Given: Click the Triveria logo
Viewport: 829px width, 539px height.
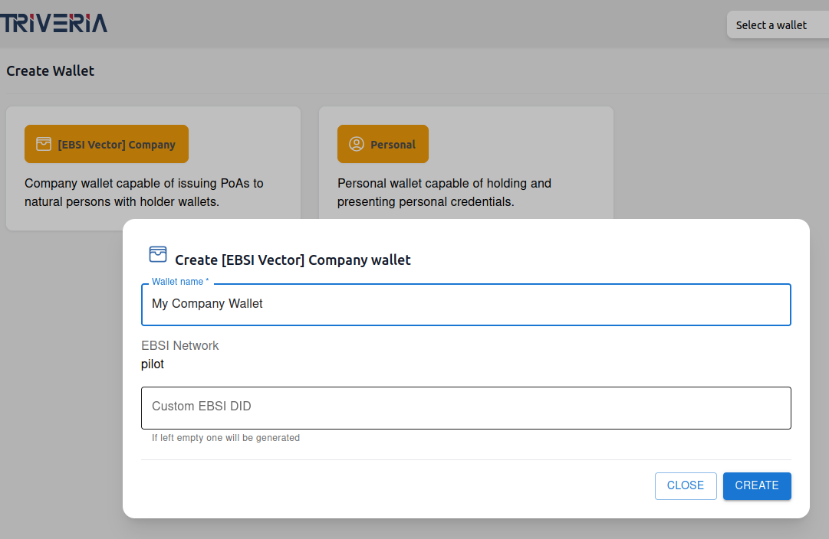Looking at the screenshot, I should pyautogui.click(x=54, y=23).
